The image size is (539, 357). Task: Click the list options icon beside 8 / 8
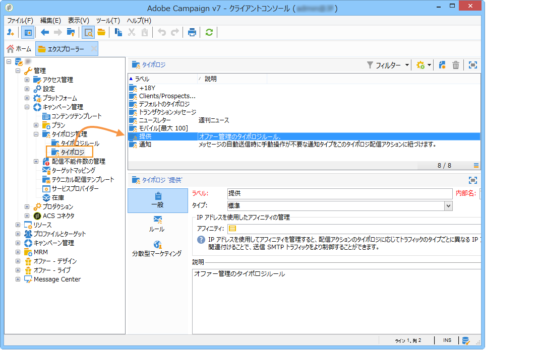pyautogui.click(x=476, y=166)
